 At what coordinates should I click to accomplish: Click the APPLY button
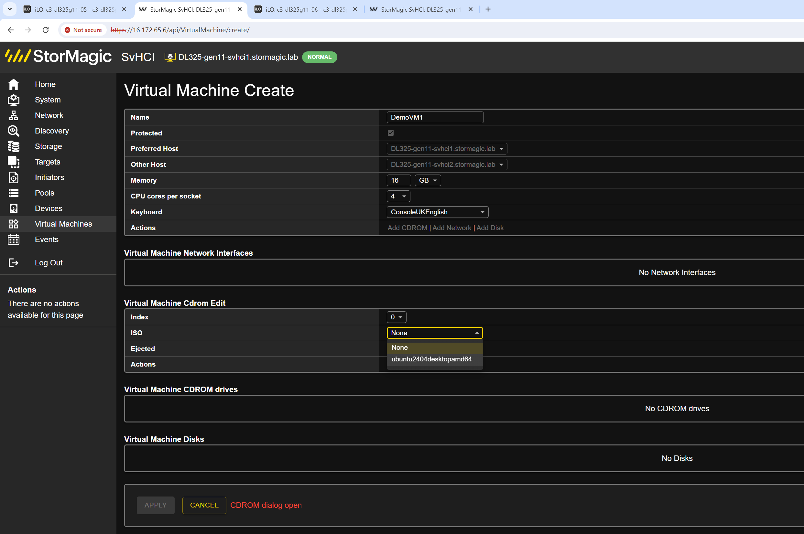156,505
